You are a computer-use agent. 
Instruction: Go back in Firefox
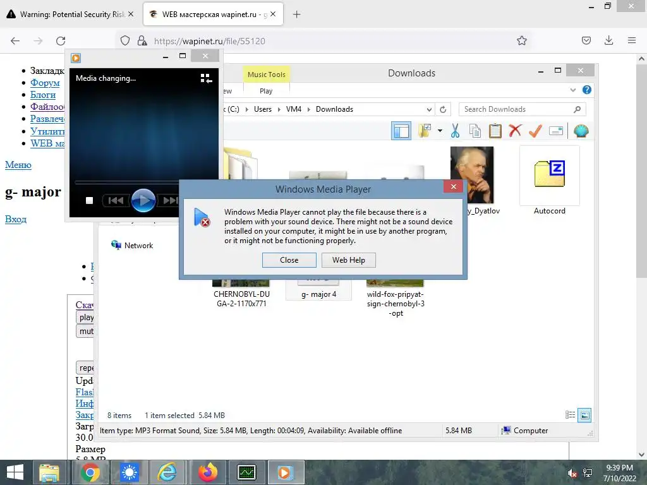[x=15, y=41]
